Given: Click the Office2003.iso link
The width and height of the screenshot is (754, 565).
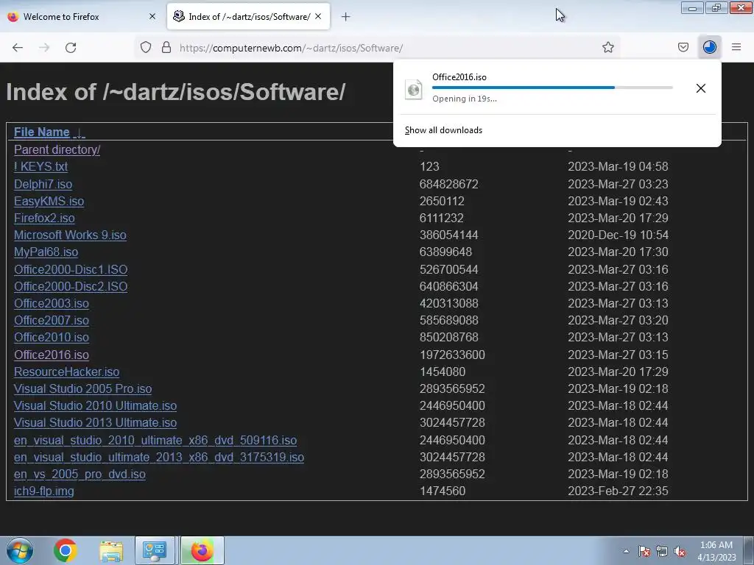Looking at the screenshot, I should [52, 304].
